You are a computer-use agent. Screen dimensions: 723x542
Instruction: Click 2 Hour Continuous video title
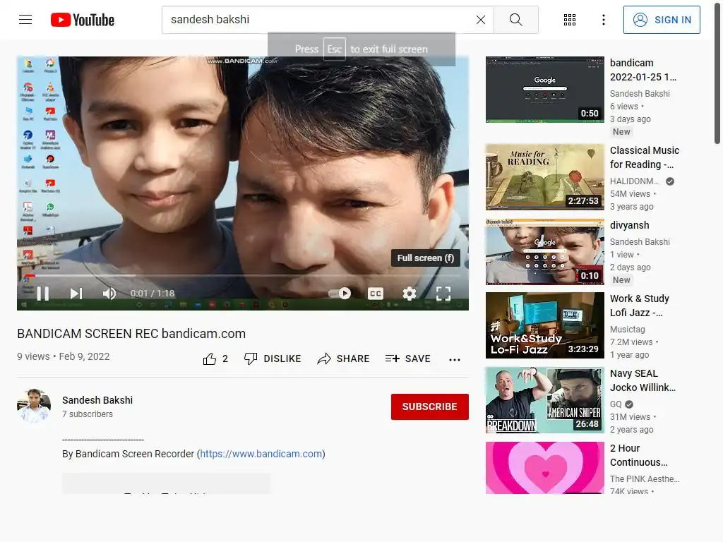click(638, 455)
